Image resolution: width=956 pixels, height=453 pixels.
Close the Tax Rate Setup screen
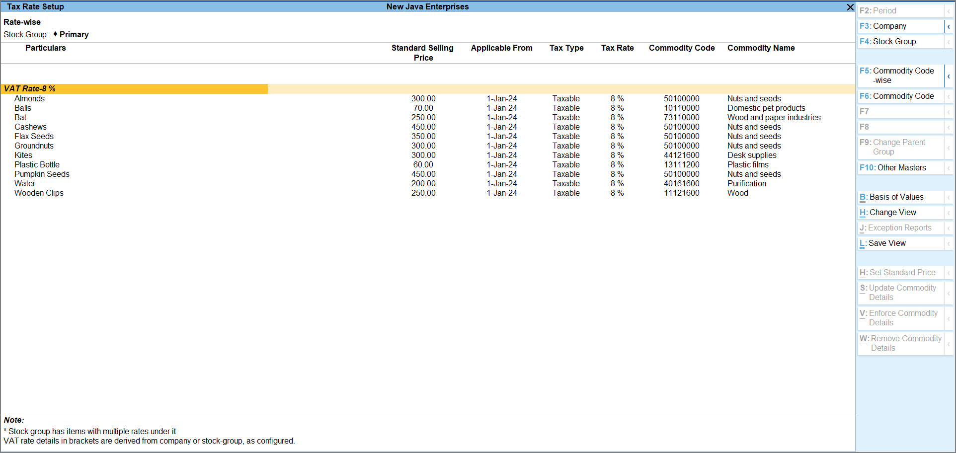point(850,7)
